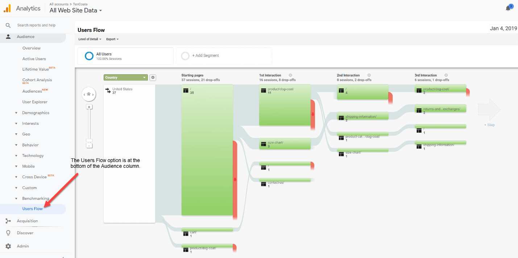Click the size-chart/ 3 node
Screen dimensions: 518x258
285,144
